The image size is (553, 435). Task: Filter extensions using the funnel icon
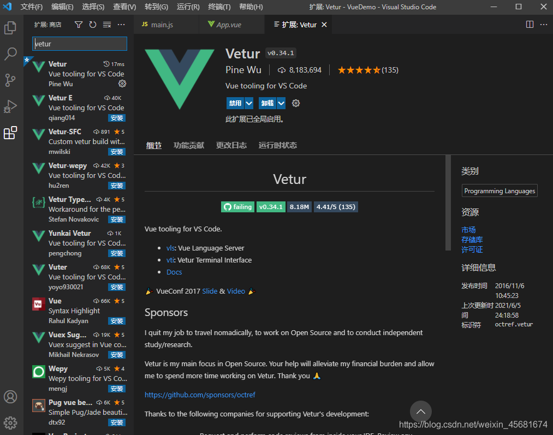point(79,25)
